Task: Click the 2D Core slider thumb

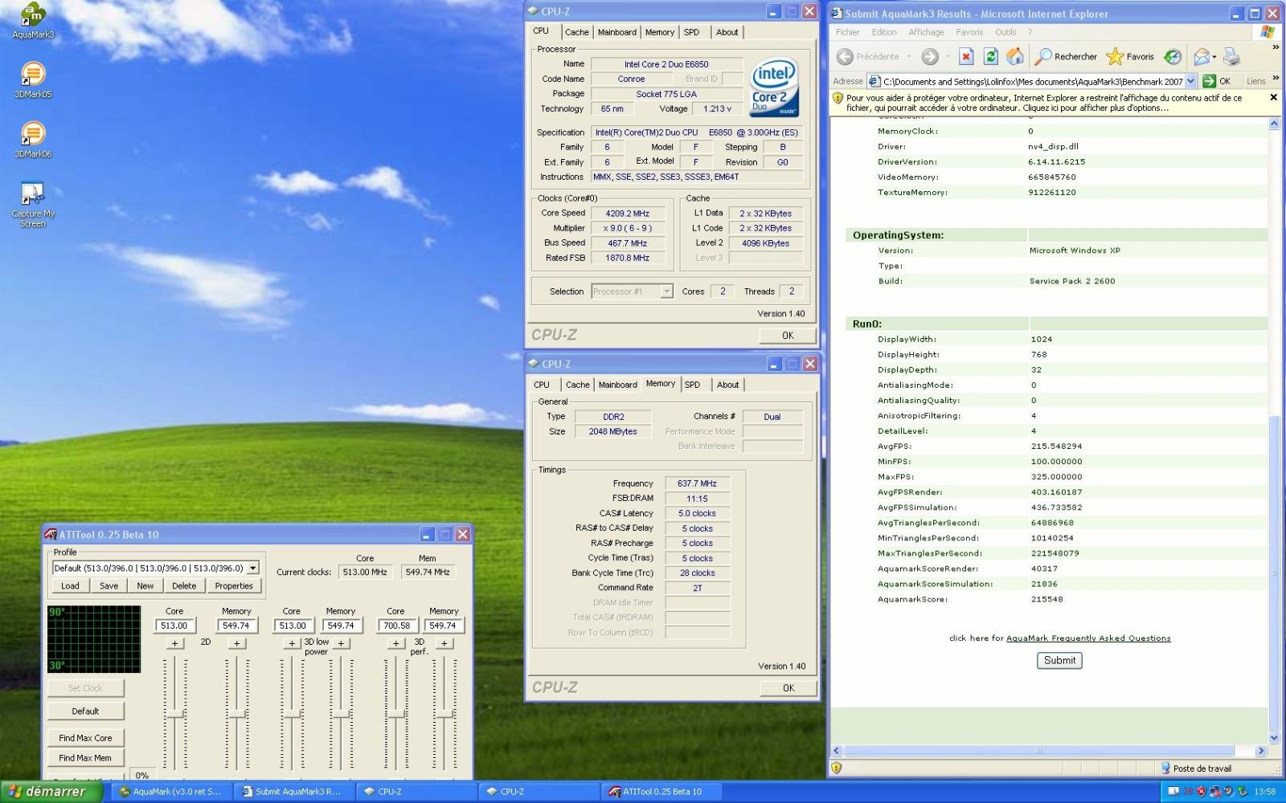Action: click(174, 713)
